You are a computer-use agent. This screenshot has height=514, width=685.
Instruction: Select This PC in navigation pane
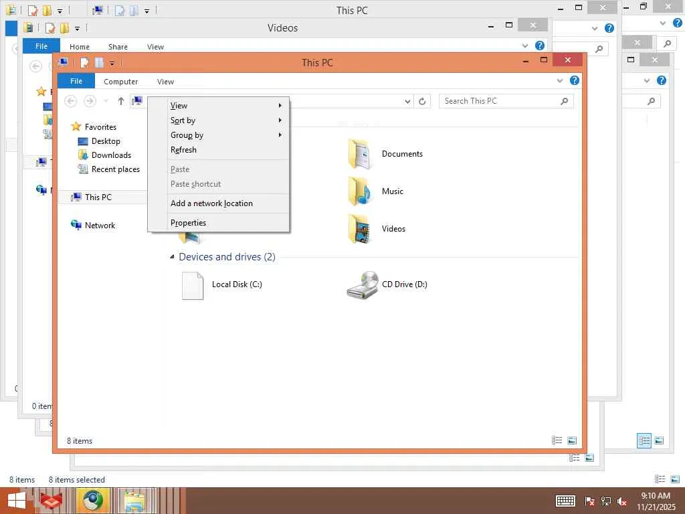(98, 197)
